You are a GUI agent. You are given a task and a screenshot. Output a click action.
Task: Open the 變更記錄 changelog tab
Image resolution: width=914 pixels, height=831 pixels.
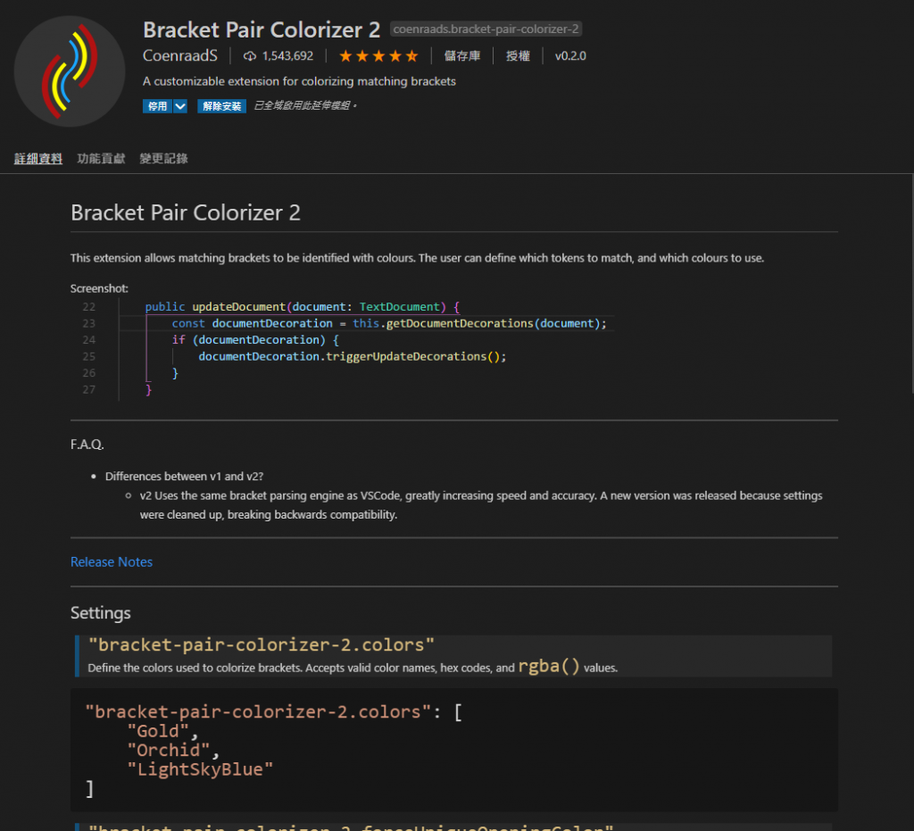point(163,159)
